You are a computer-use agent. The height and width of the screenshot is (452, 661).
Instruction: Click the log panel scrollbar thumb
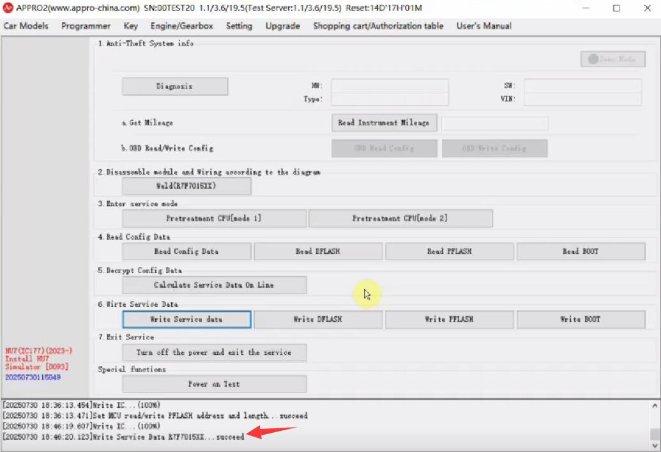pos(655,434)
